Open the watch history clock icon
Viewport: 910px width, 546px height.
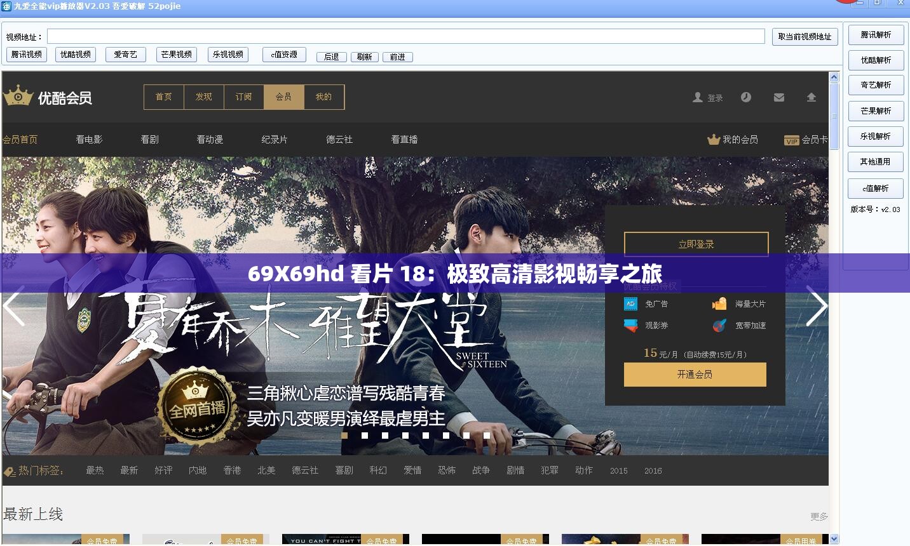(746, 97)
